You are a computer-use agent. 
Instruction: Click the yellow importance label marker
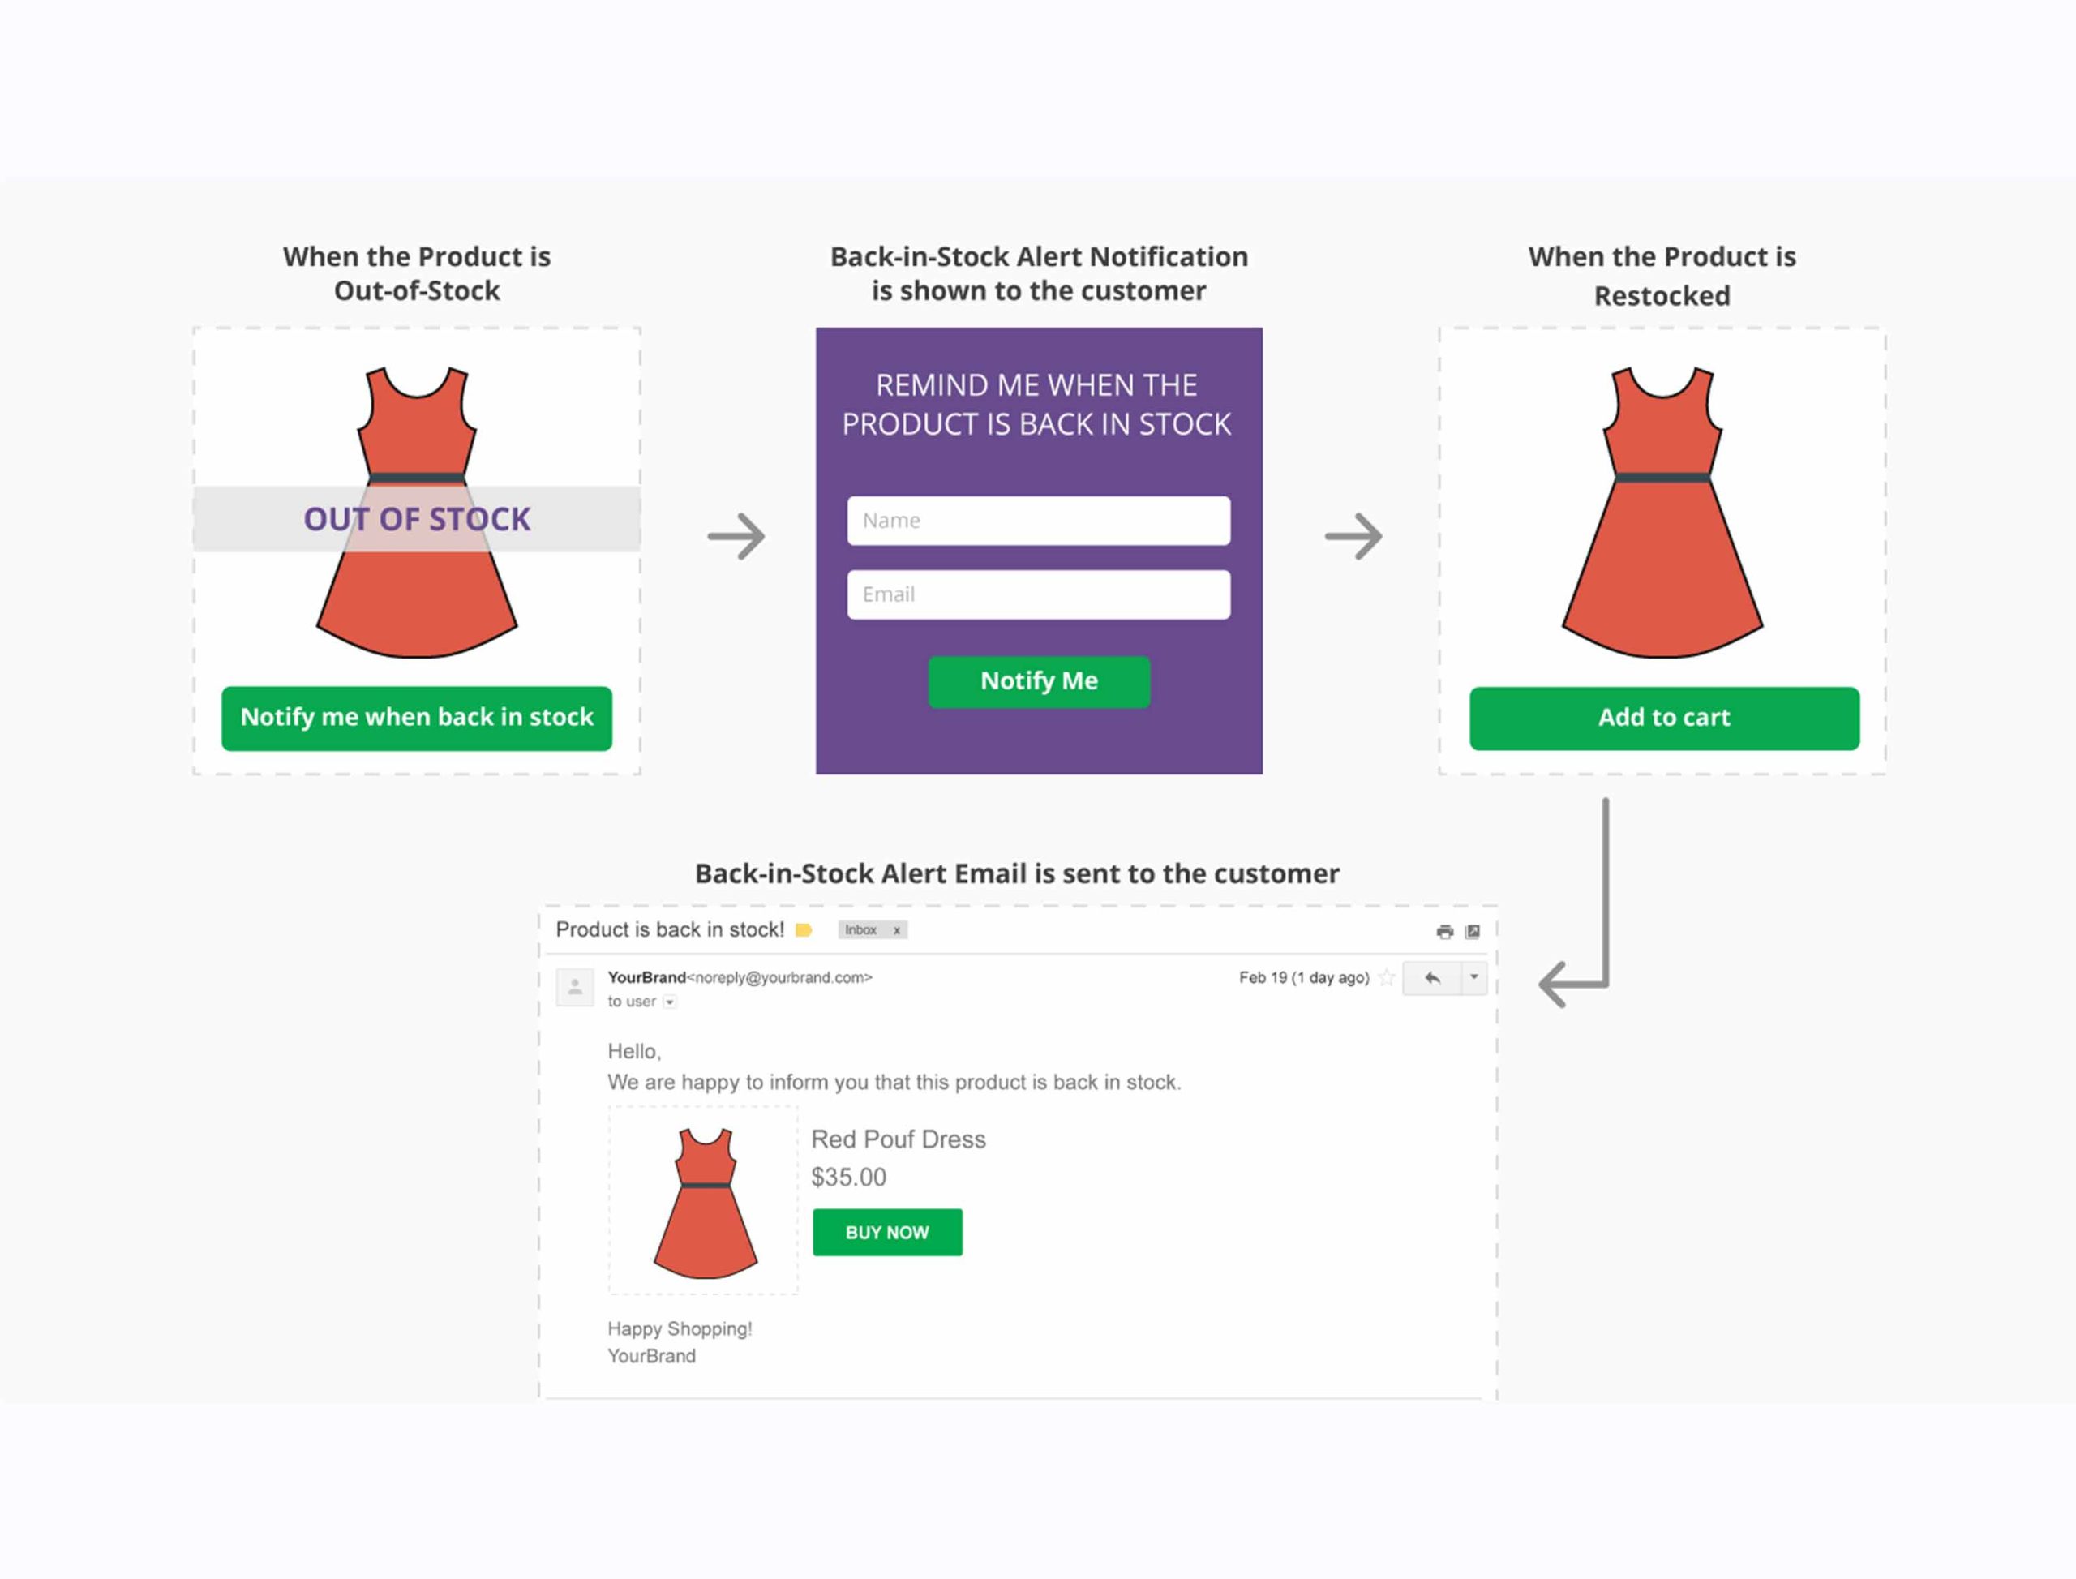[804, 930]
